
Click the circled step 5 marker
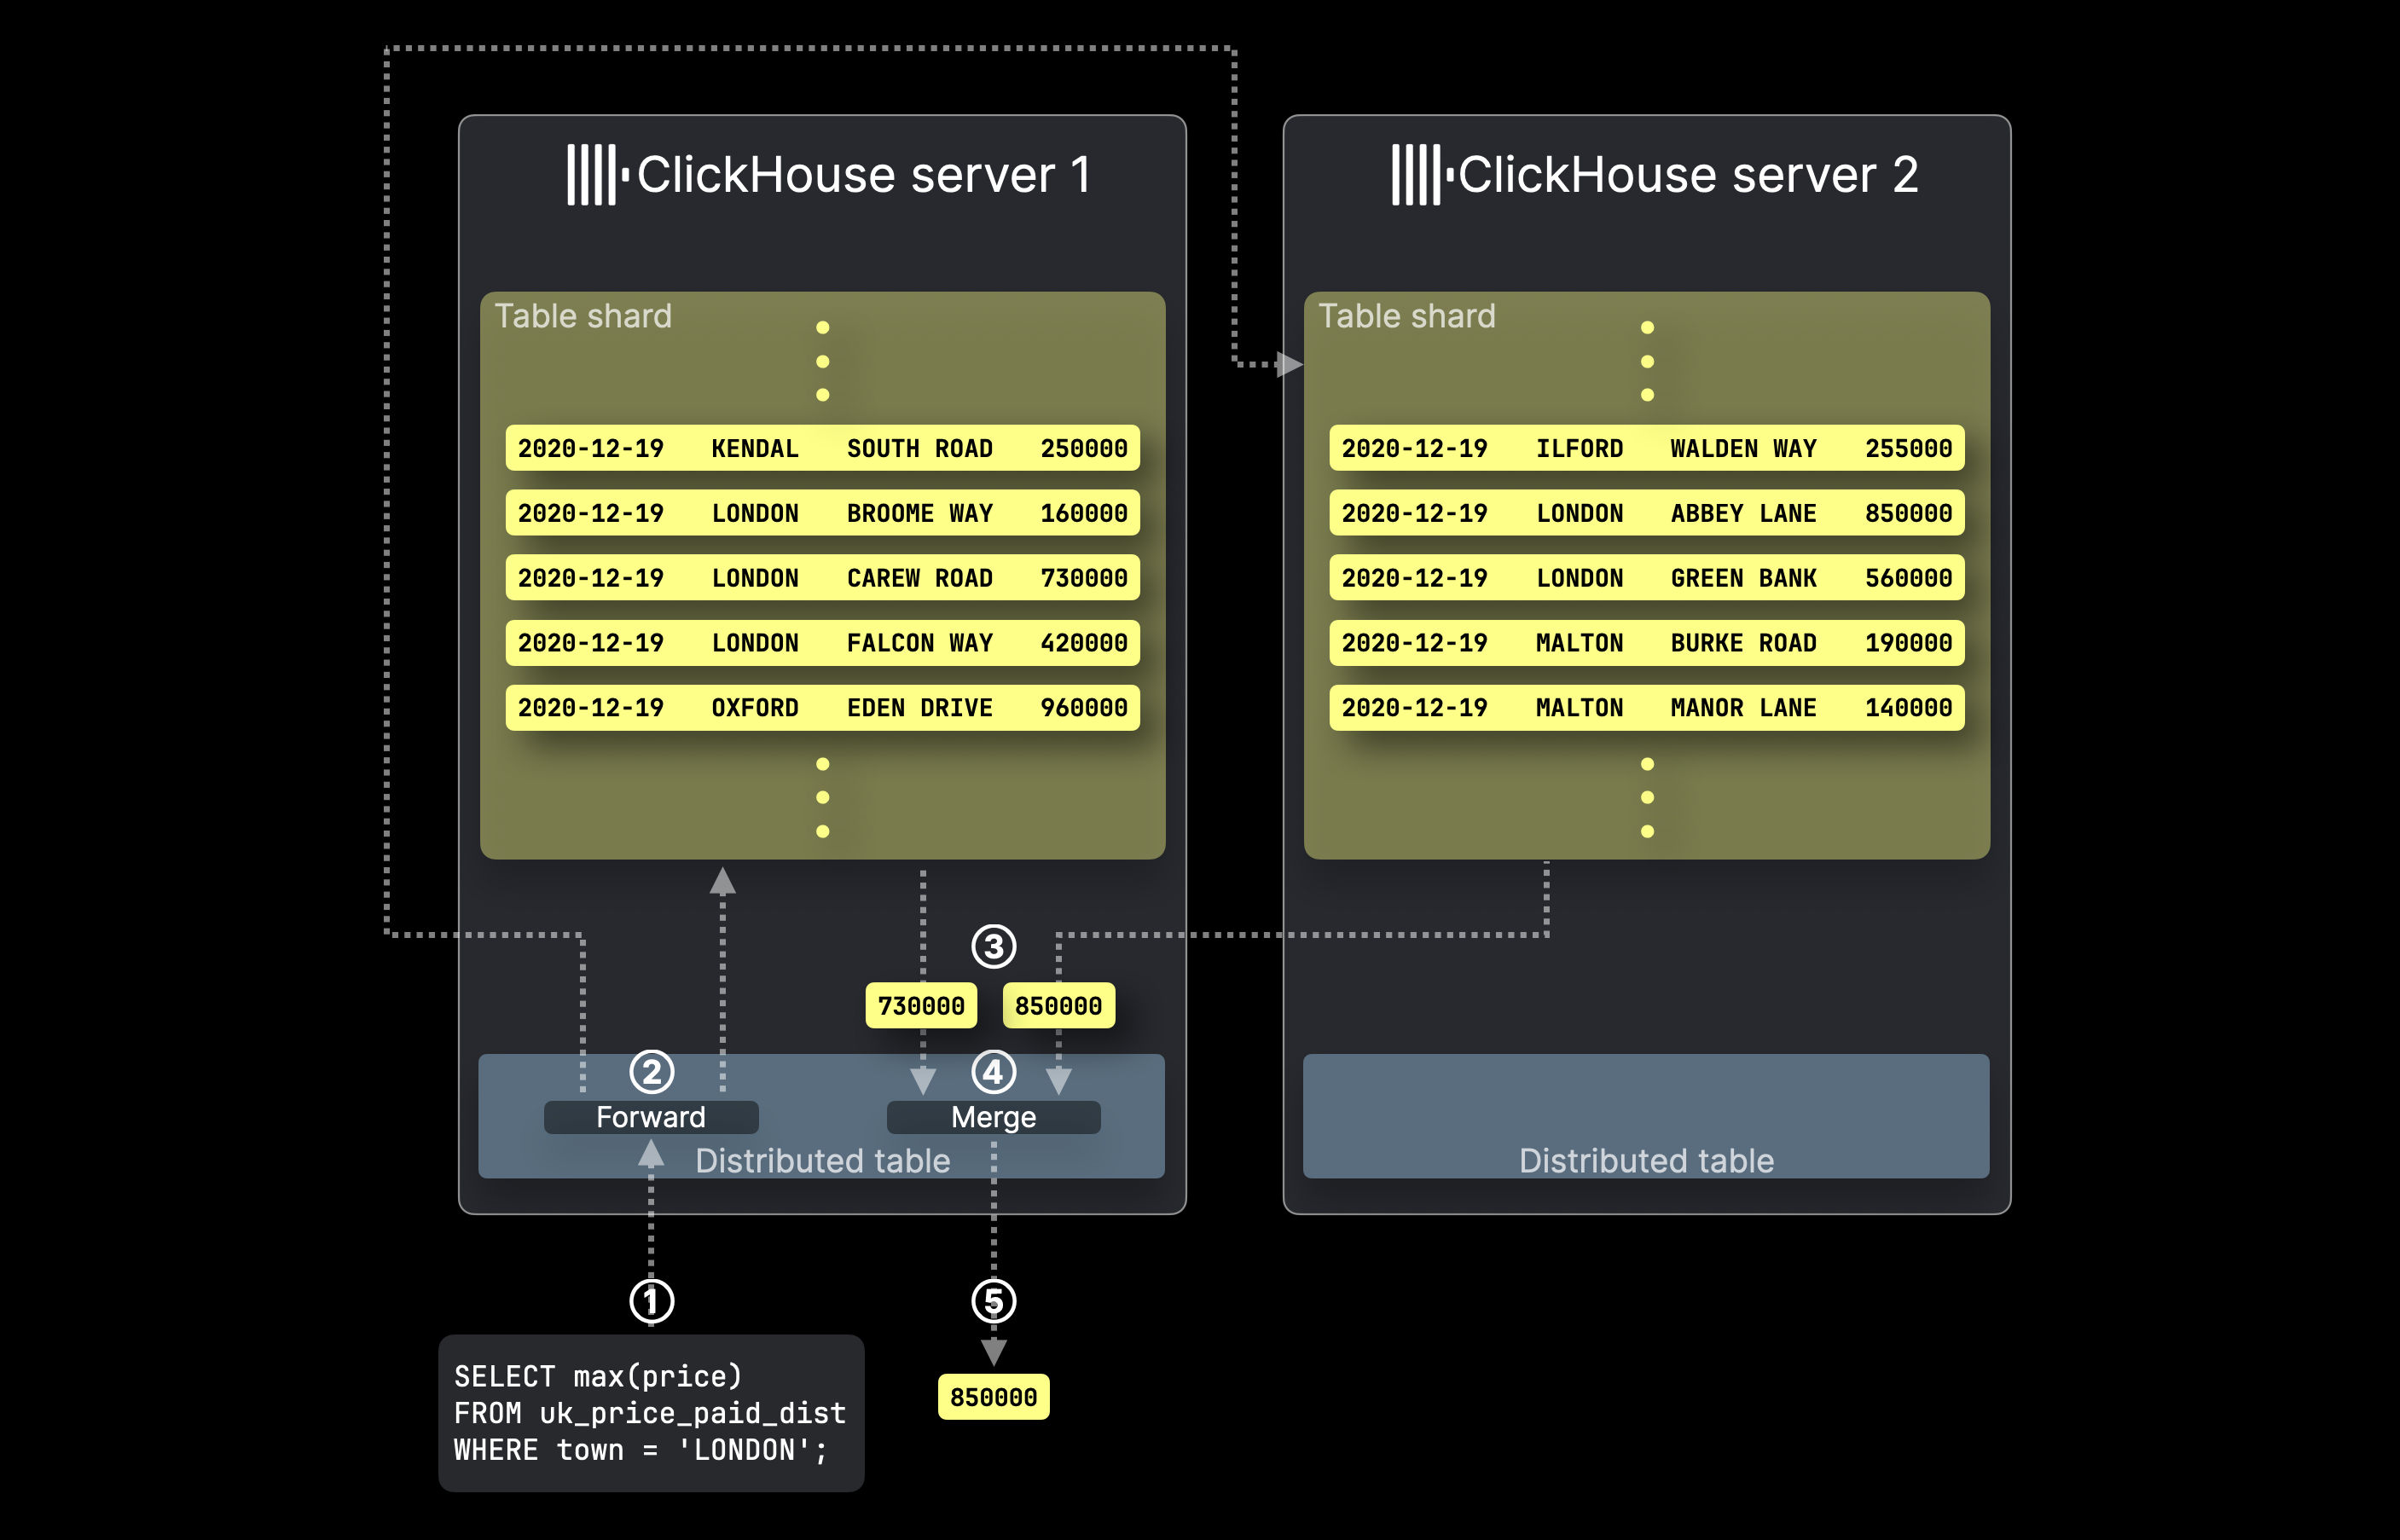[993, 1301]
